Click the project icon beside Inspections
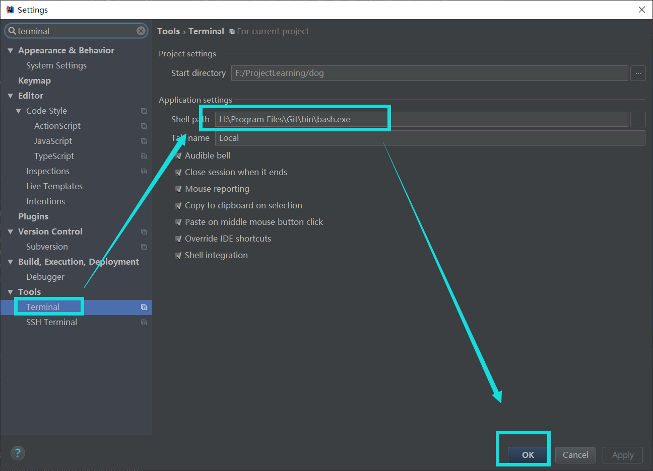This screenshot has width=653, height=471. [x=144, y=171]
